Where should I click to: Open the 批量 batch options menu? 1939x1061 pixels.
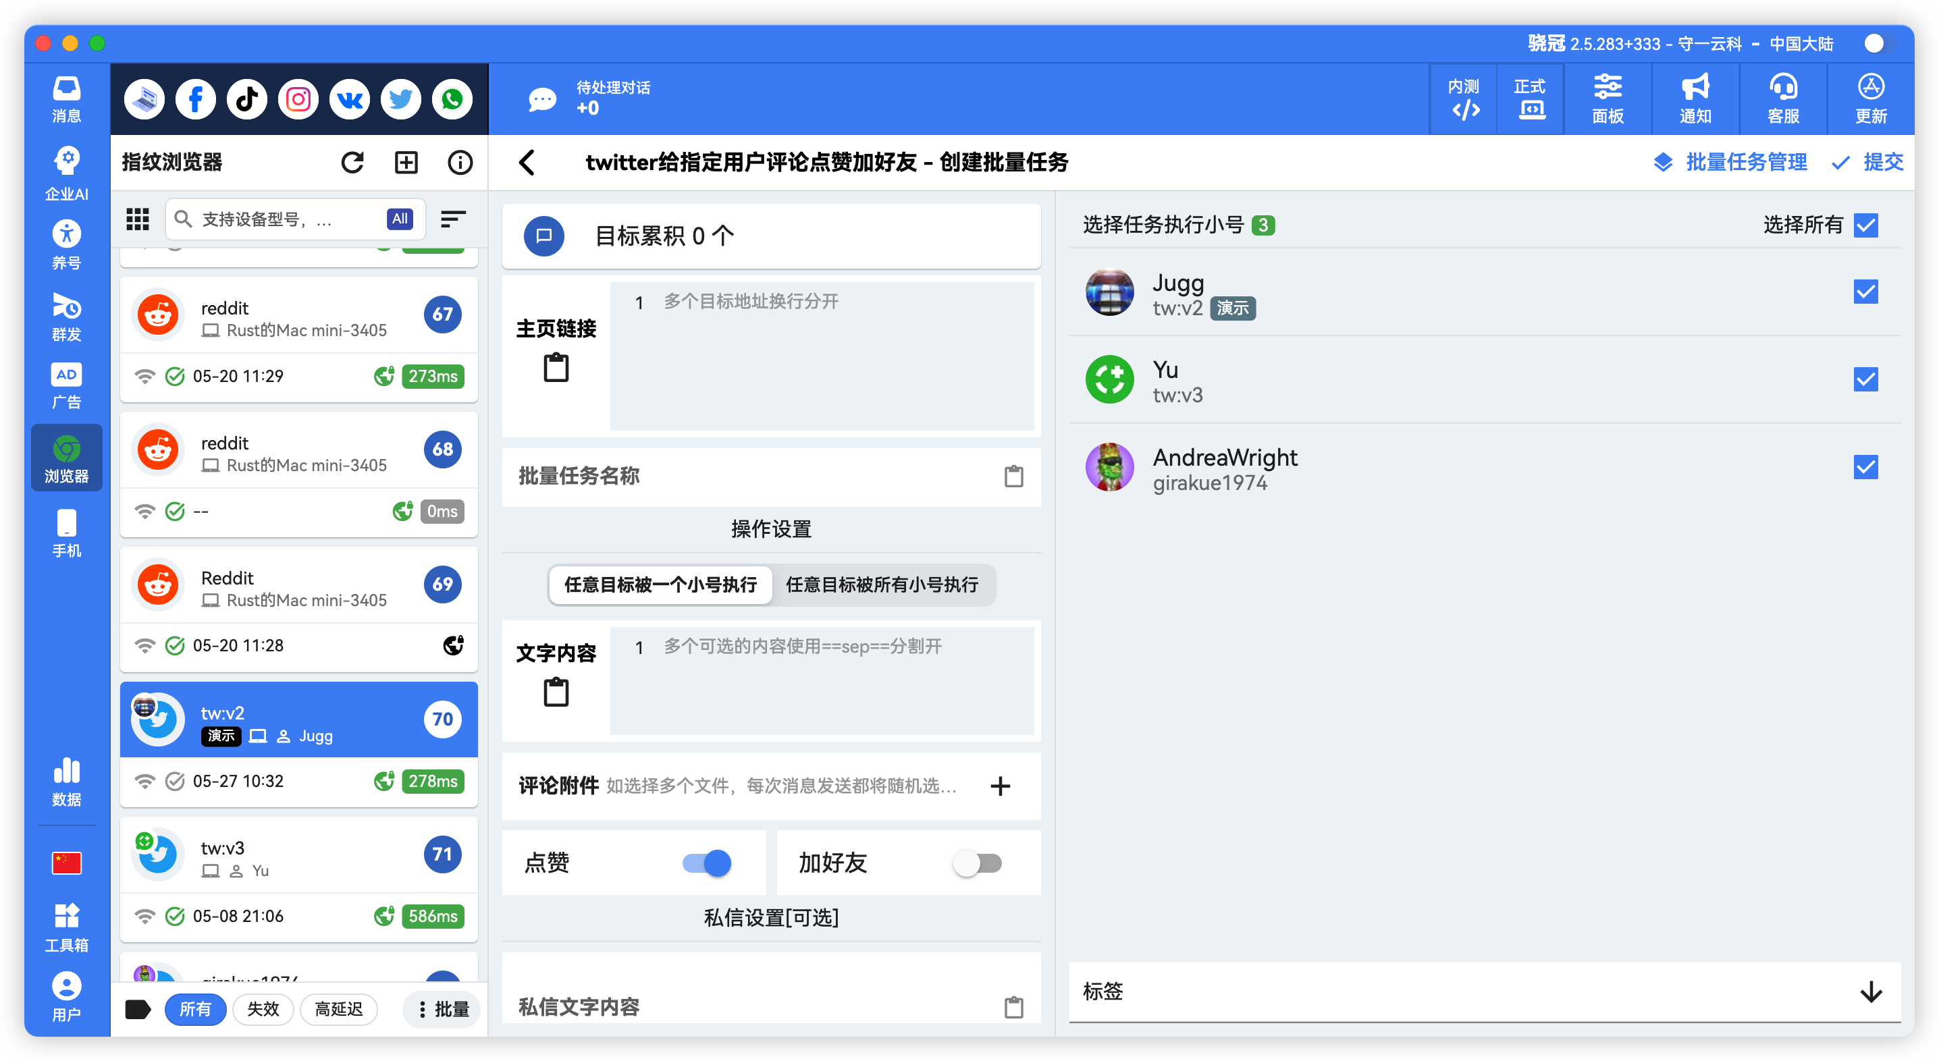pos(442,1008)
